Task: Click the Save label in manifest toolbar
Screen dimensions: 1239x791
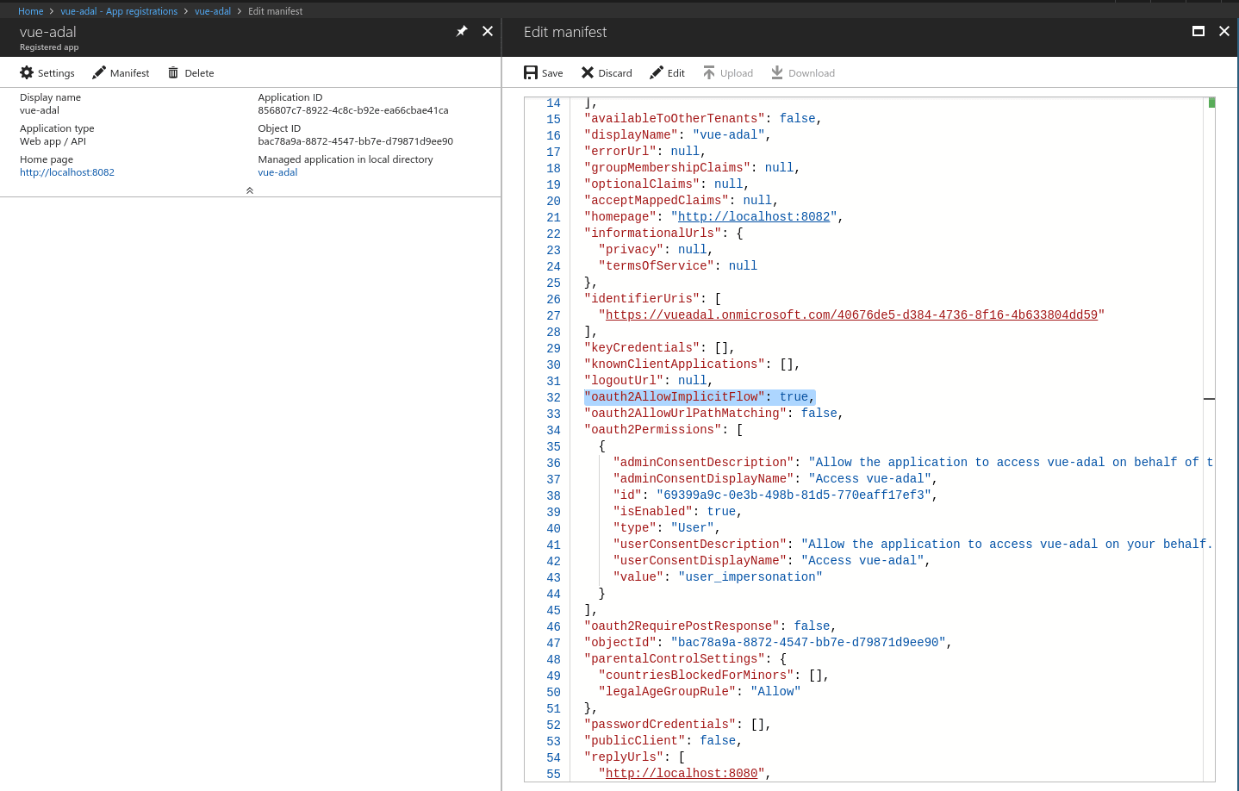Action: click(552, 73)
